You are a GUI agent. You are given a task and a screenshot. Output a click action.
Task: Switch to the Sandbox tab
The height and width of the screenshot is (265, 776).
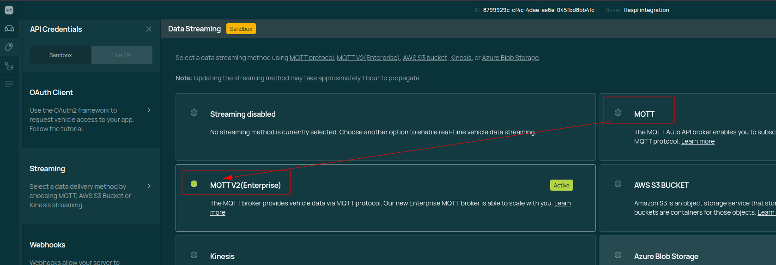[x=61, y=55]
